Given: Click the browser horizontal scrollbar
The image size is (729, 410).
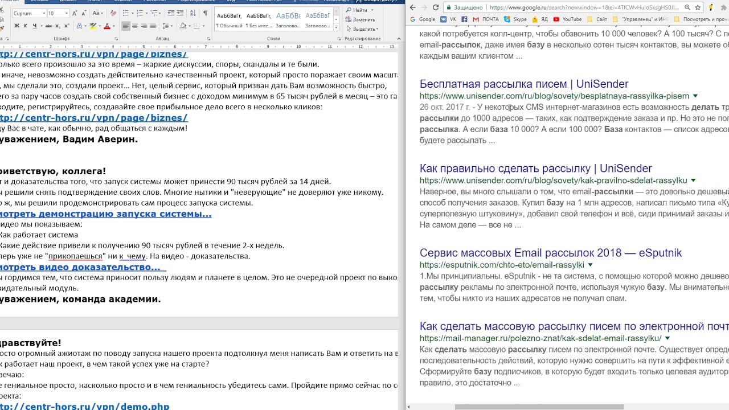Looking at the screenshot, I should [x=539, y=407].
